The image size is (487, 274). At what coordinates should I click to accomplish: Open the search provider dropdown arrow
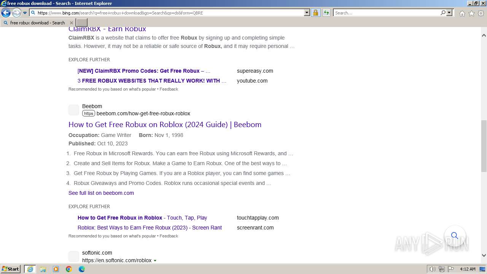point(449,13)
